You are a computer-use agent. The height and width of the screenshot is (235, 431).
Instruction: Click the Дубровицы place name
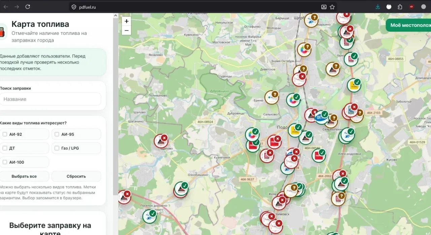pos(236,114)
